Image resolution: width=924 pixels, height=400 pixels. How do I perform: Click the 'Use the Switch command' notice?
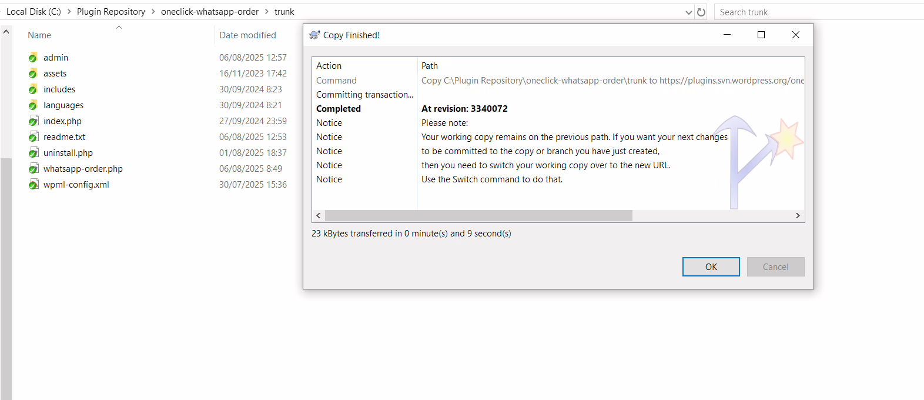point(492,179)
